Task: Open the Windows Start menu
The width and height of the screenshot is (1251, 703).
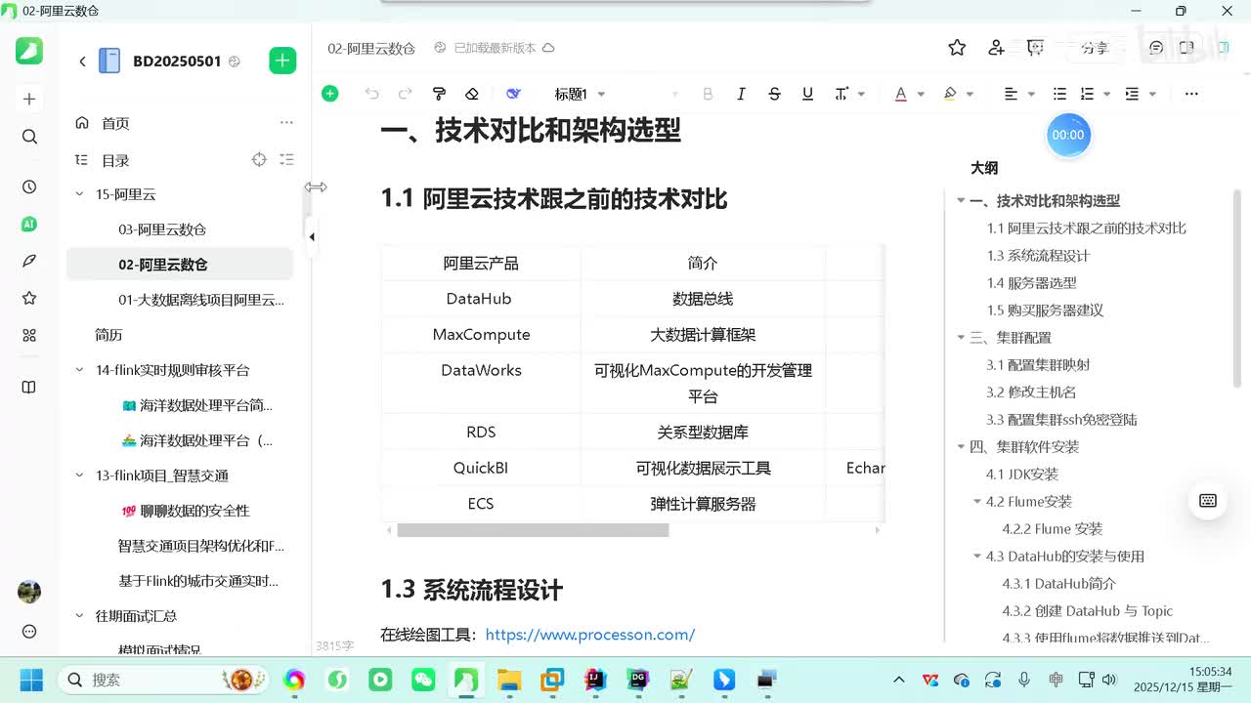Action: pyautogui.click(x=30, y=680)
